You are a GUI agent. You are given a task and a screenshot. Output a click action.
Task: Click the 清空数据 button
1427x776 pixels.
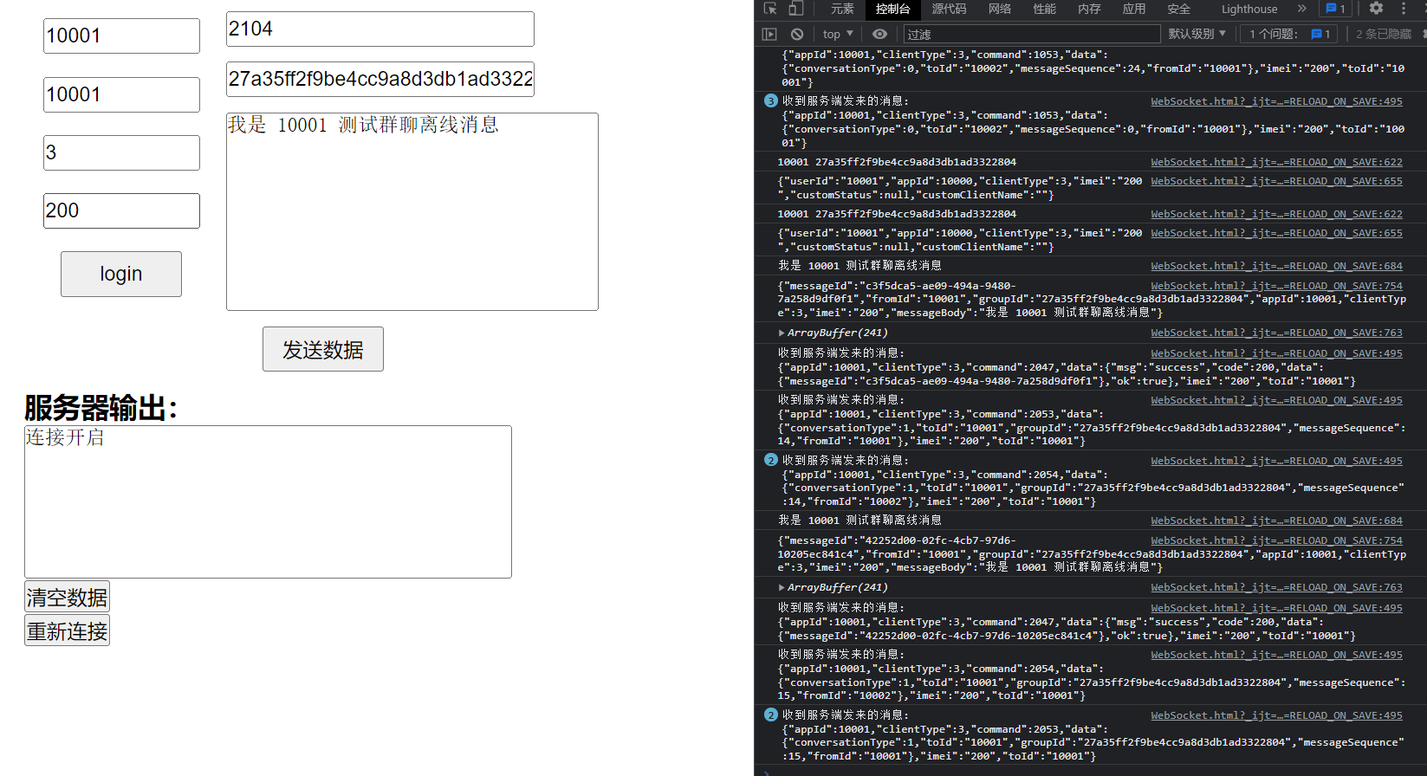[67, 597]
